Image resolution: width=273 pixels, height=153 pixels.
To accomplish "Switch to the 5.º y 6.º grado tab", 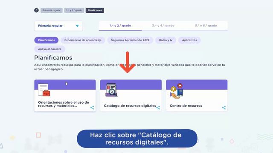I will (206, 25).
